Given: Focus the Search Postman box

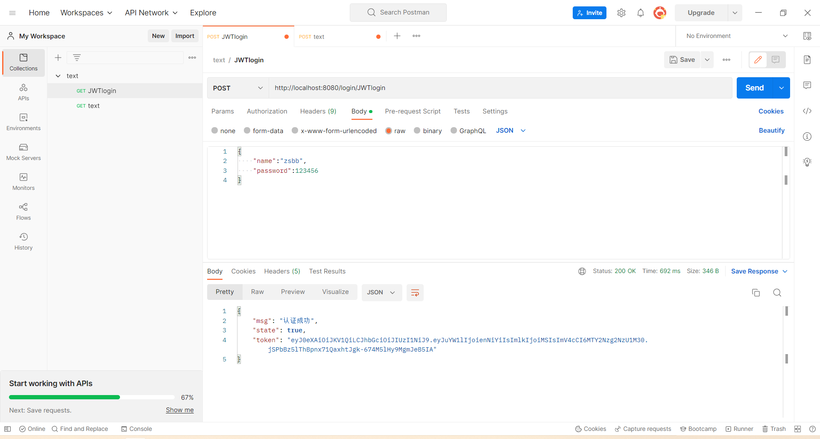Looking at the screenshot, I should coord(398,12).
